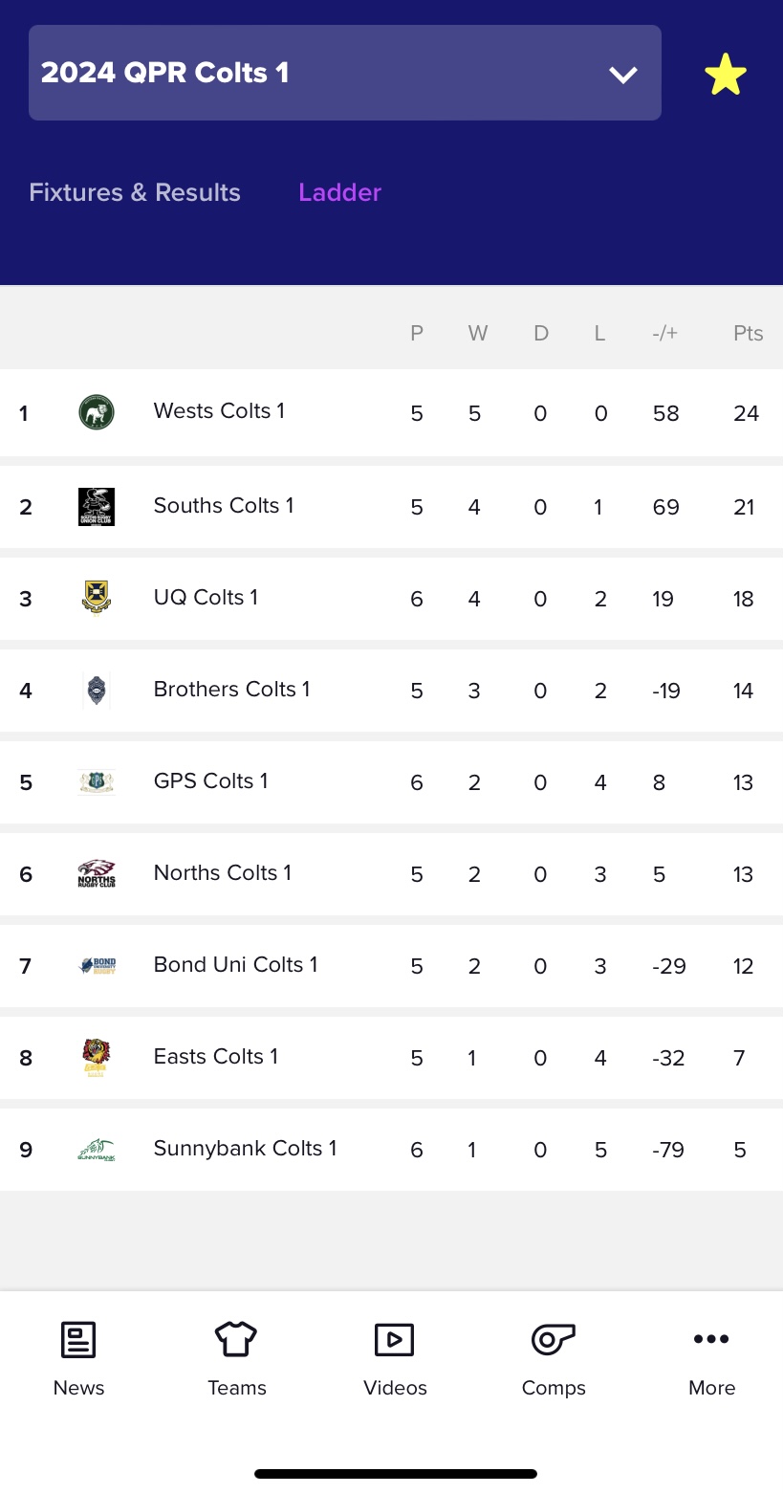Tap the Pts column header

click(749, 333)
